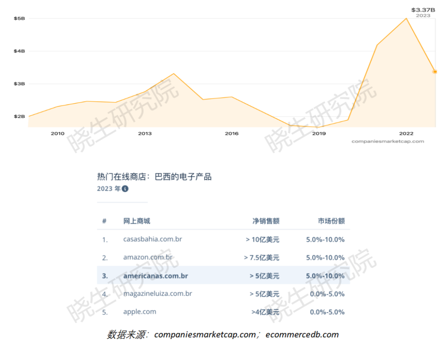
Task: Click rank number 1. in table
Action: click(x=105, y=240)
